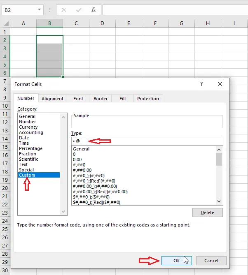248x275 pixels.
Task: Click the OK button
Action: [x=177, y=261]
